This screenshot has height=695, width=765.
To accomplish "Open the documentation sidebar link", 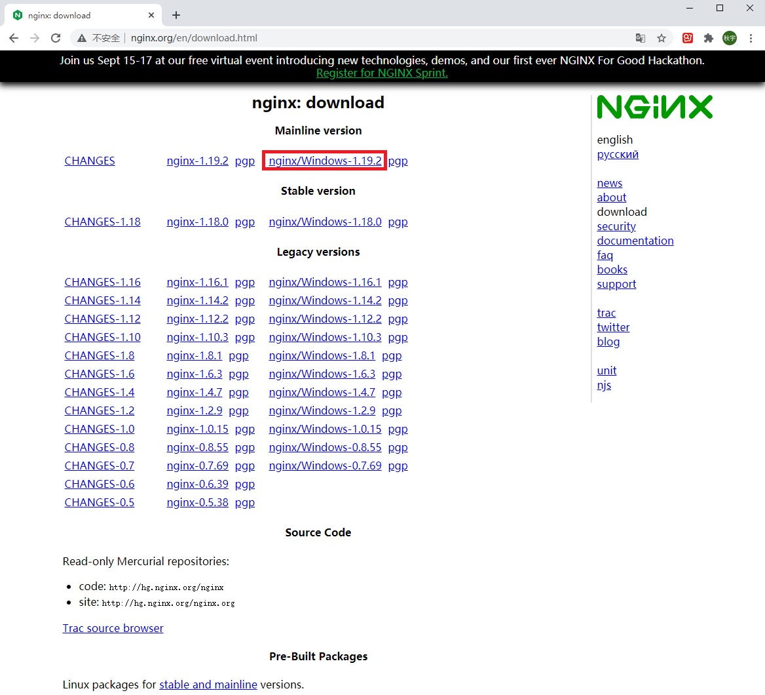I will [635, 241].
